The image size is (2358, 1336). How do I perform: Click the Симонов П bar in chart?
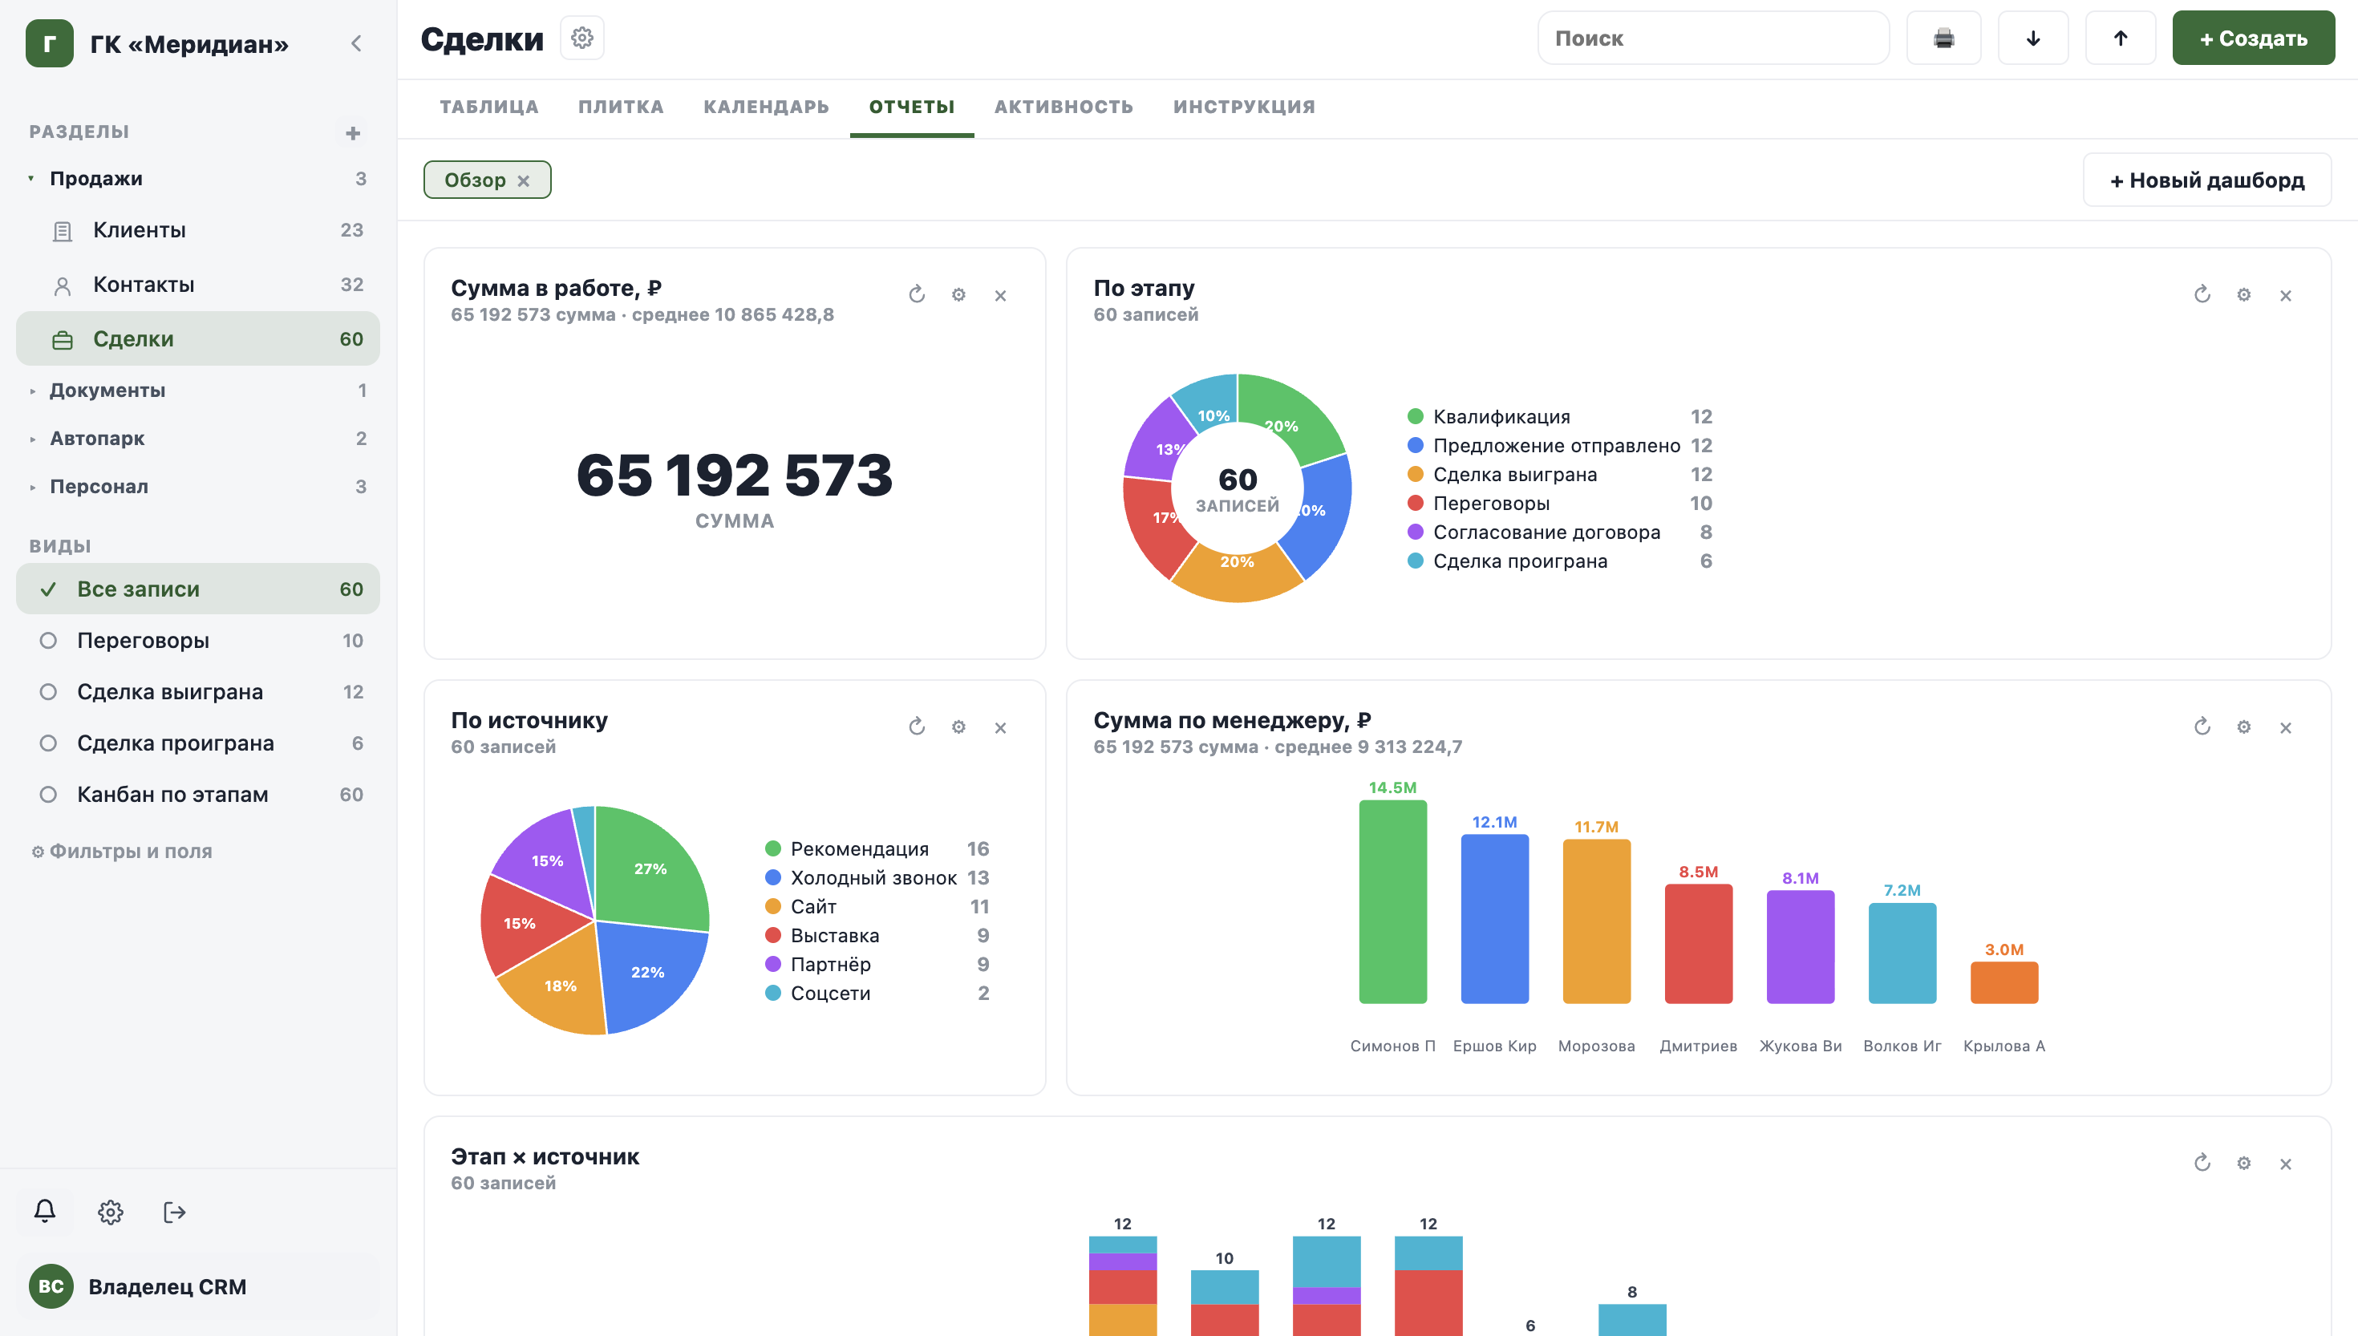point(1393,902)
